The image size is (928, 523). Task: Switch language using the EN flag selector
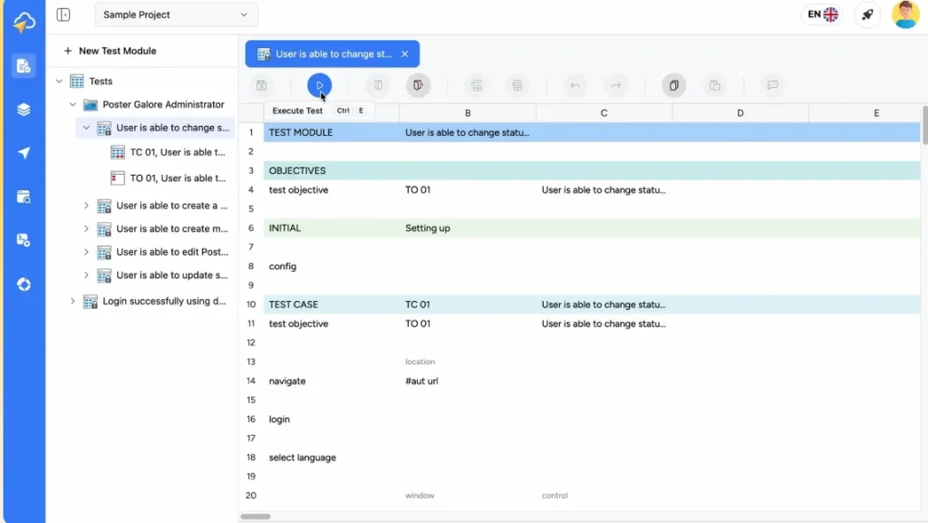[x=821, y=15]
